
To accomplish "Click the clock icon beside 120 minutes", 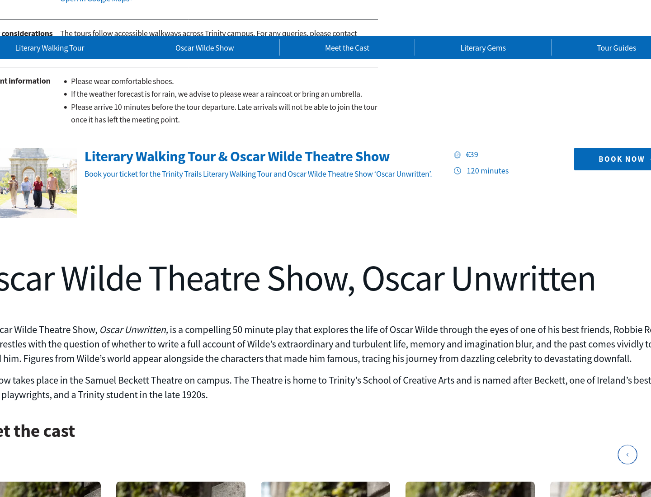I will pos(458,171).
